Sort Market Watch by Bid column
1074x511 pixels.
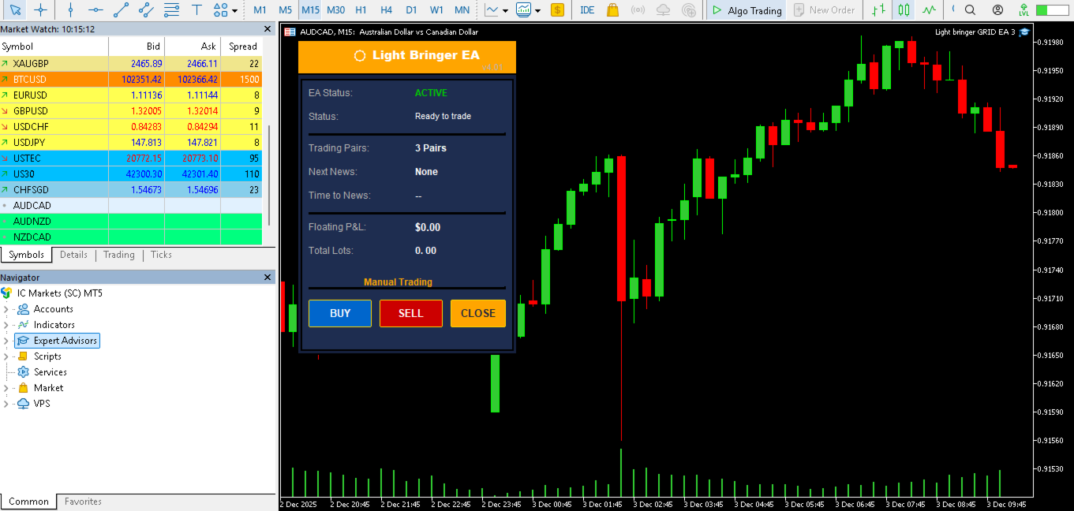click(137, 47)
